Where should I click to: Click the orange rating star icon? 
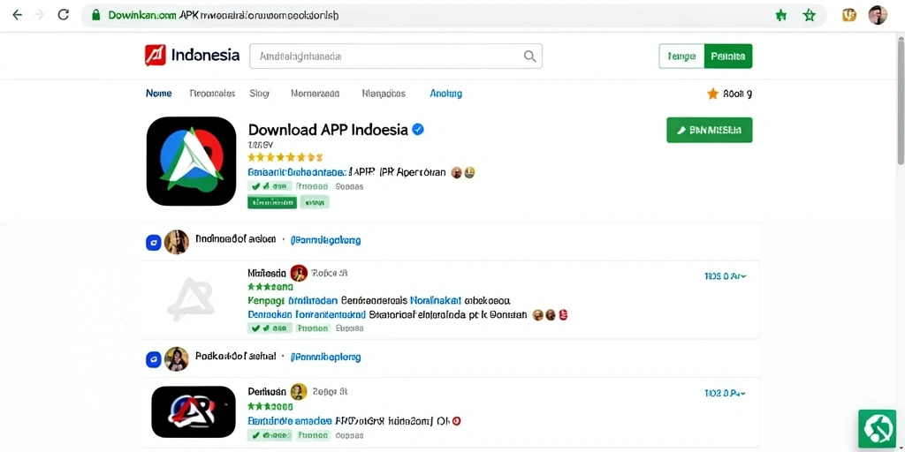click(x=713, y=94)
